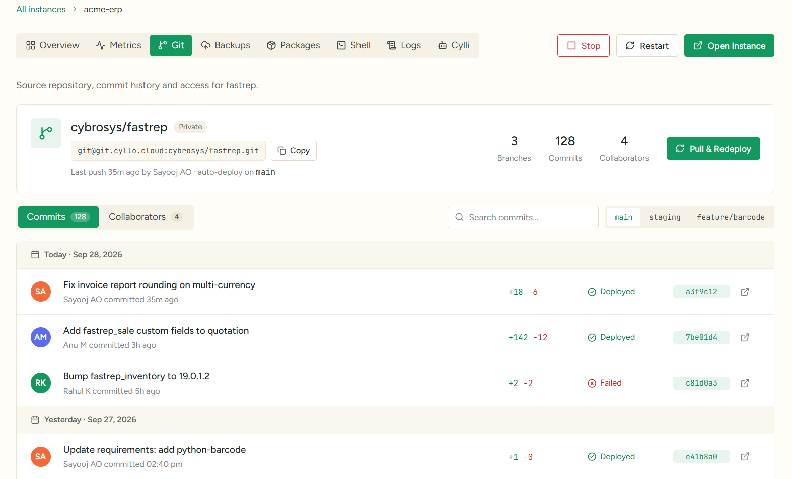Image resolution: width=792 pixels, height=479 pixels.
Task: Switch to the Metrics tab
Action: coord(119,45)
